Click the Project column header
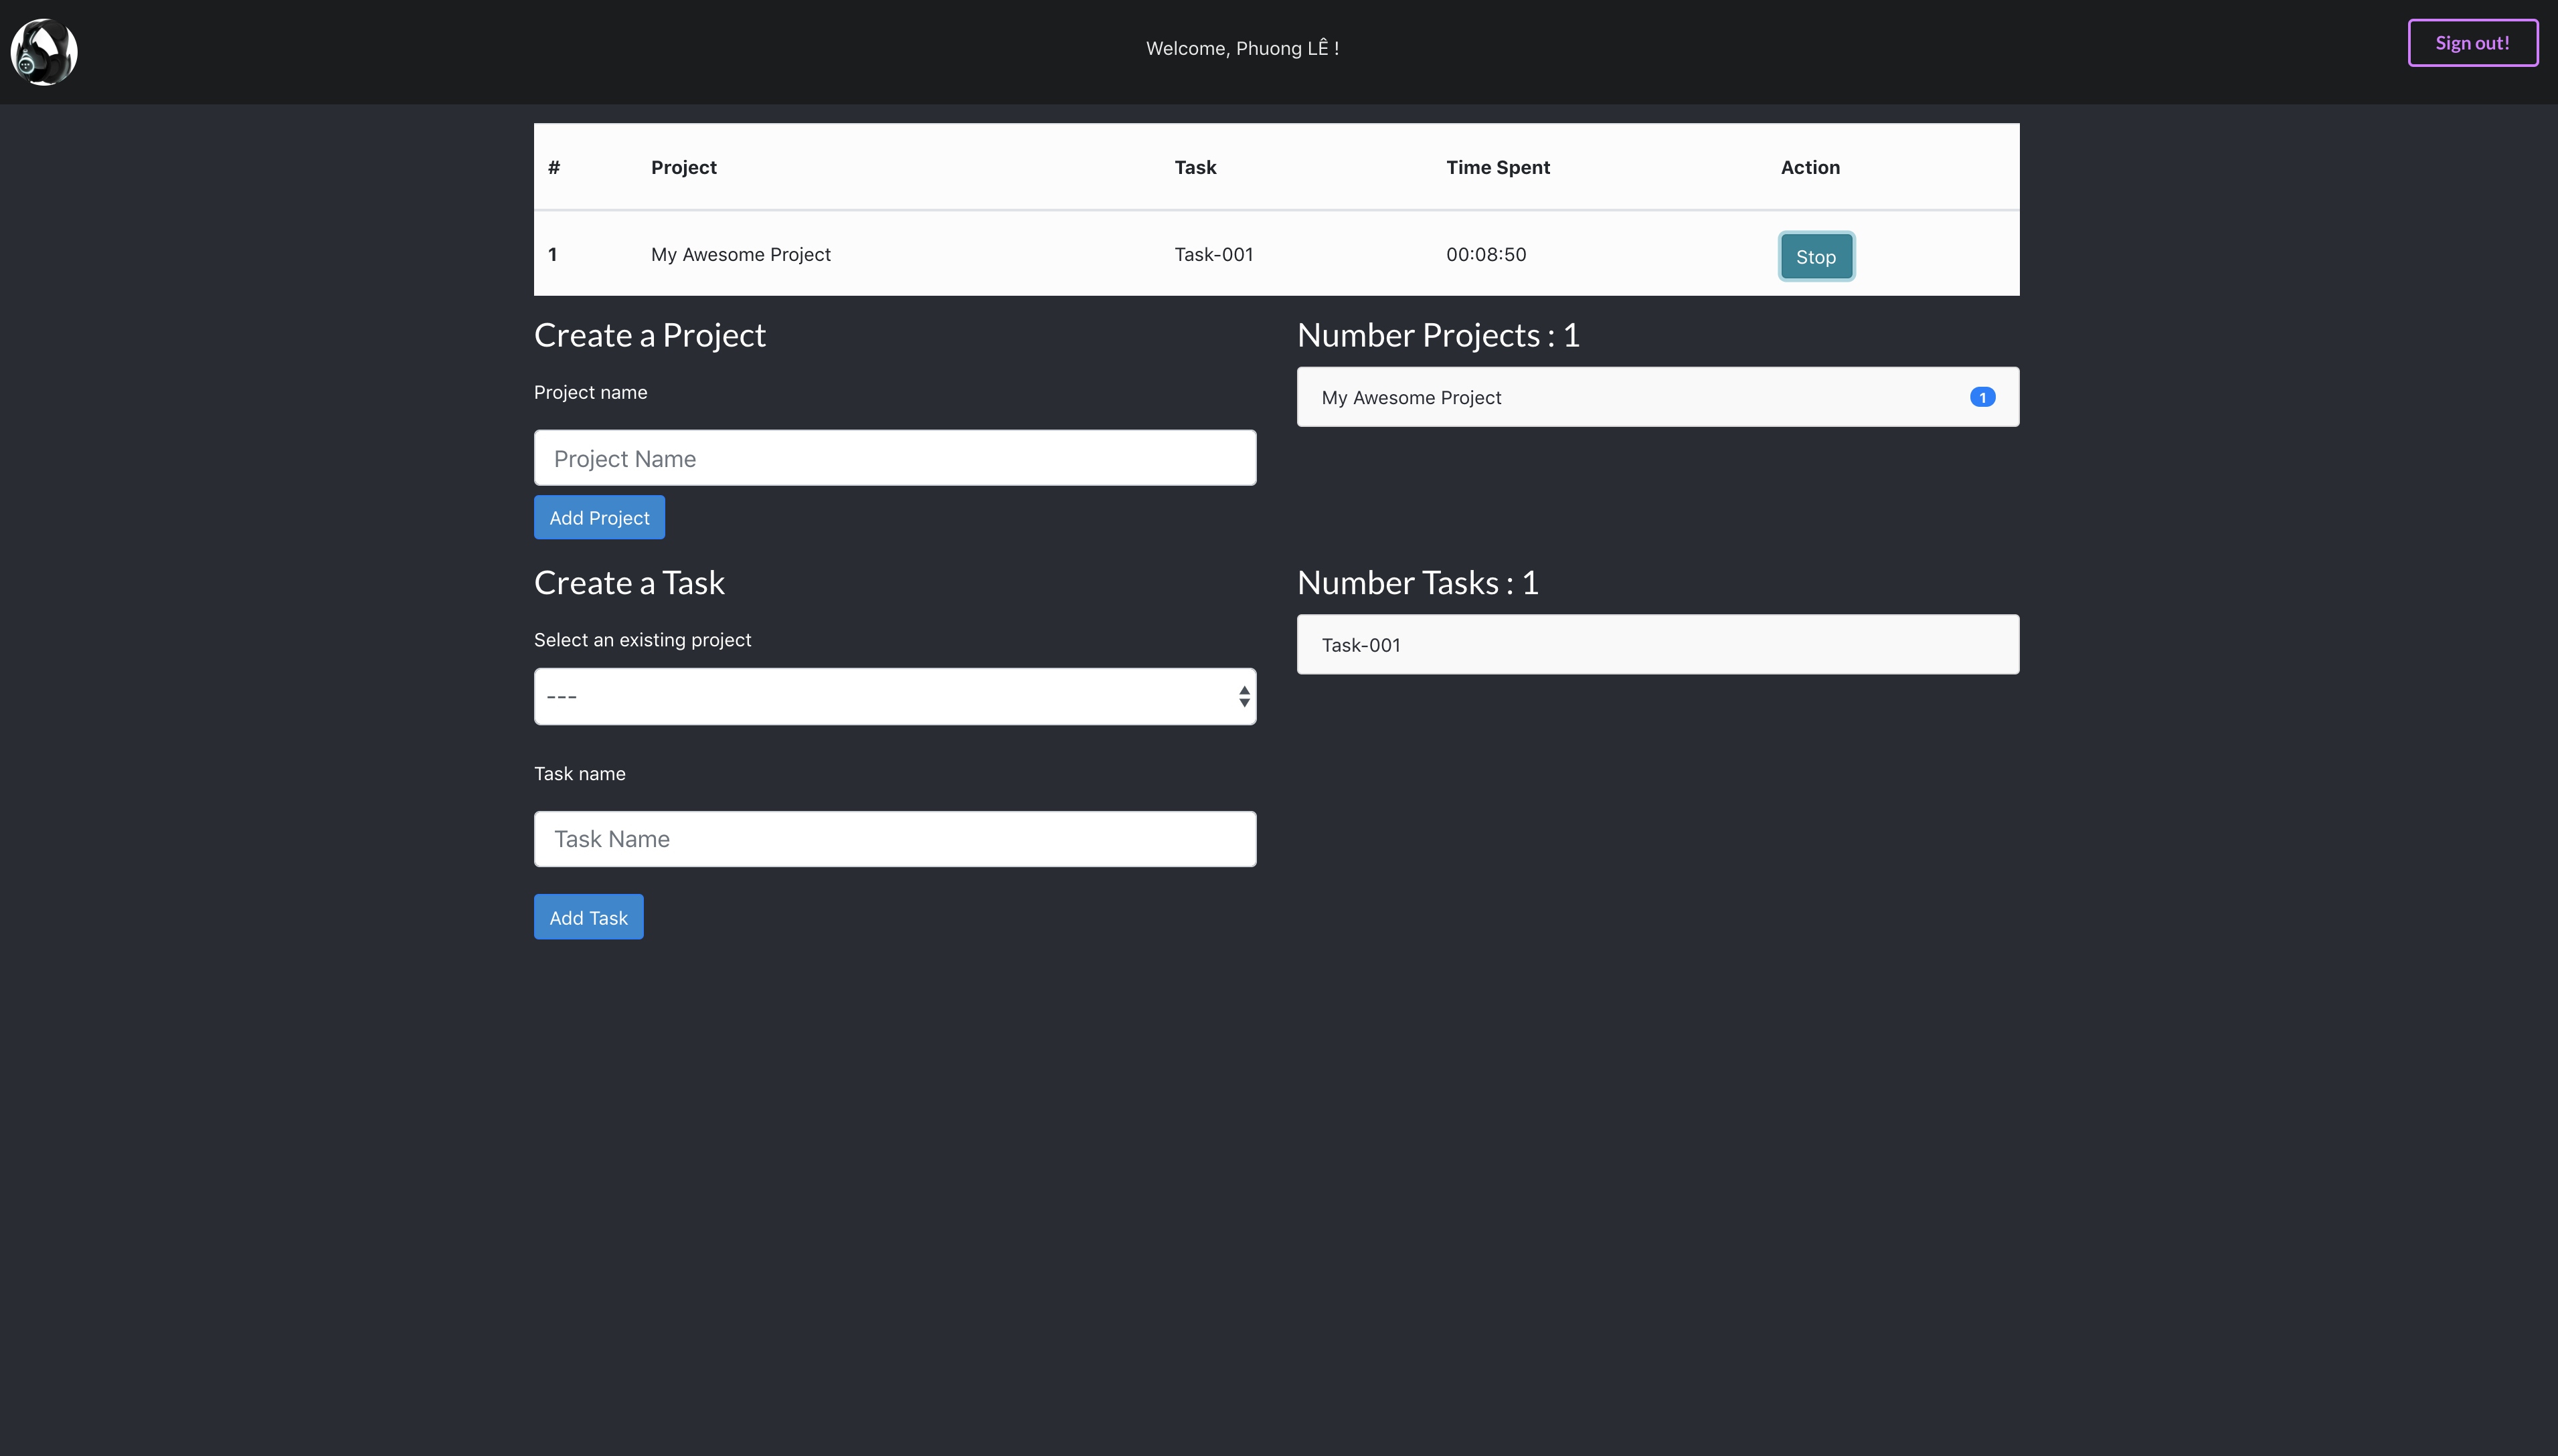This screenshot has height=1456, width=2558. point(683,167)
